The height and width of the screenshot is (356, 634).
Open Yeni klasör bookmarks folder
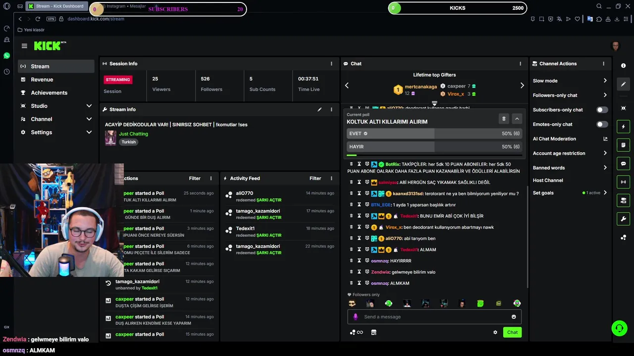click(x=31, y=30)
